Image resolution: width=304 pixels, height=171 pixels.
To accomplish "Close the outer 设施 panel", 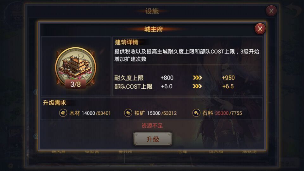I will tap(271, 11).
